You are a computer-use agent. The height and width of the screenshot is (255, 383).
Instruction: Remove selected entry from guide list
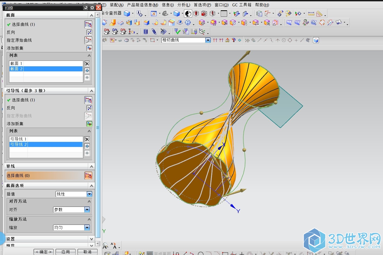87,139
